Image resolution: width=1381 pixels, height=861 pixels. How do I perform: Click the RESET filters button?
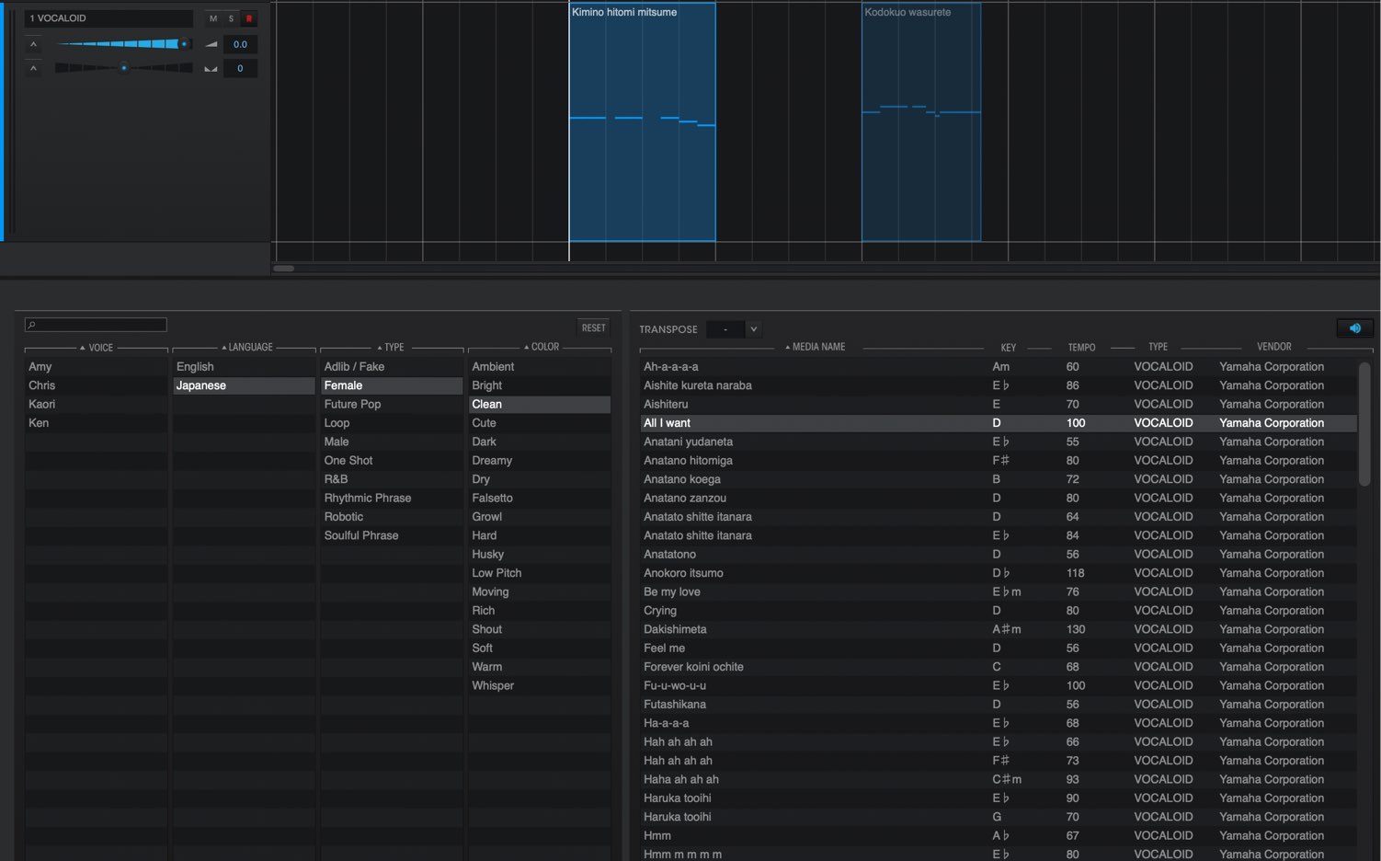point(593,327)
